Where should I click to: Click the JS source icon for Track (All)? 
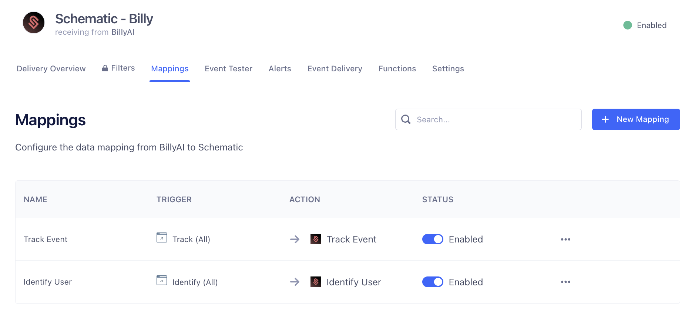tap(162, 238)
